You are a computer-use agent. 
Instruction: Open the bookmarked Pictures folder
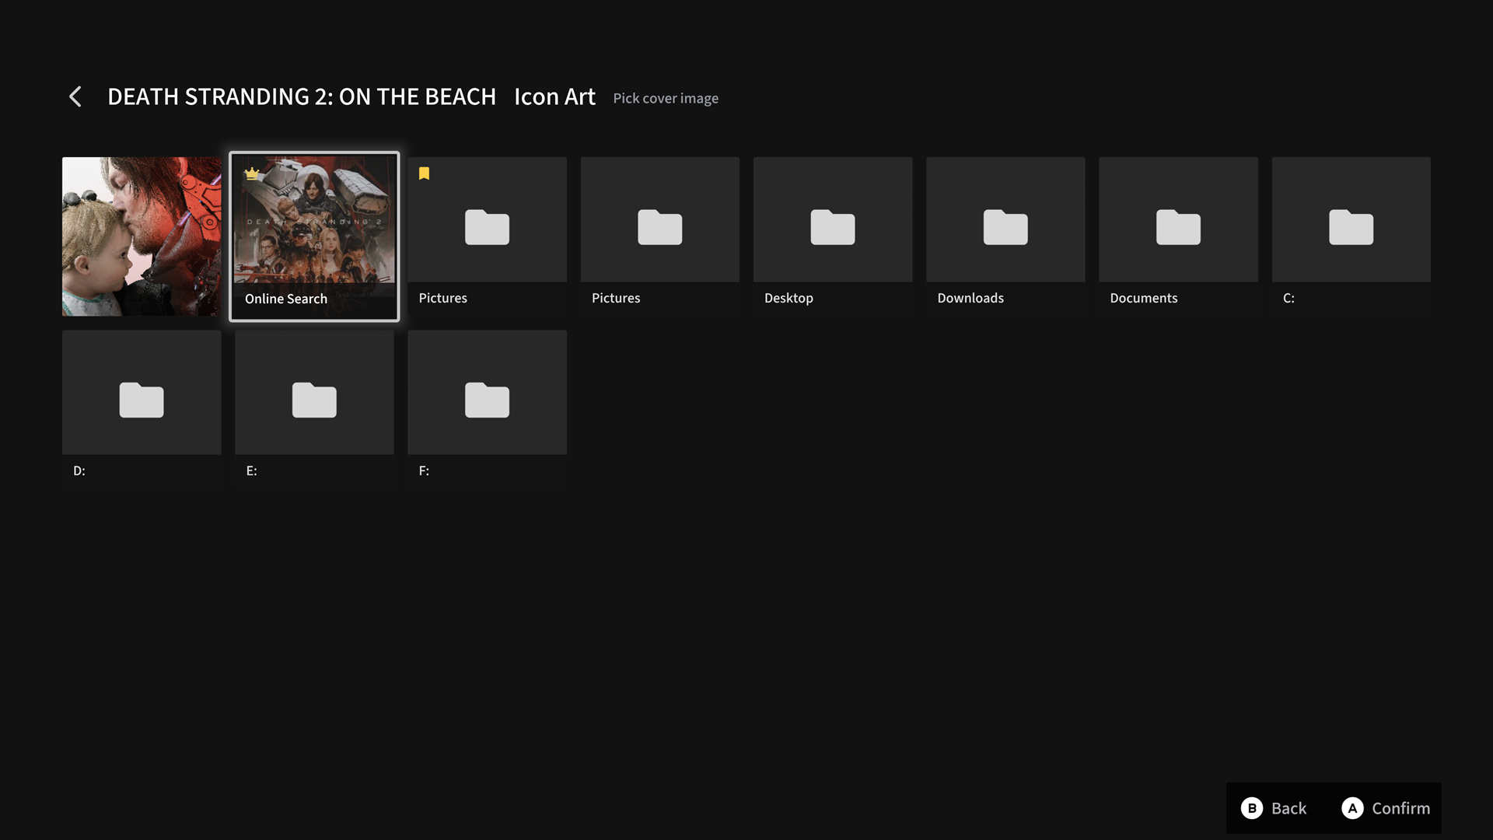point(487,236)
